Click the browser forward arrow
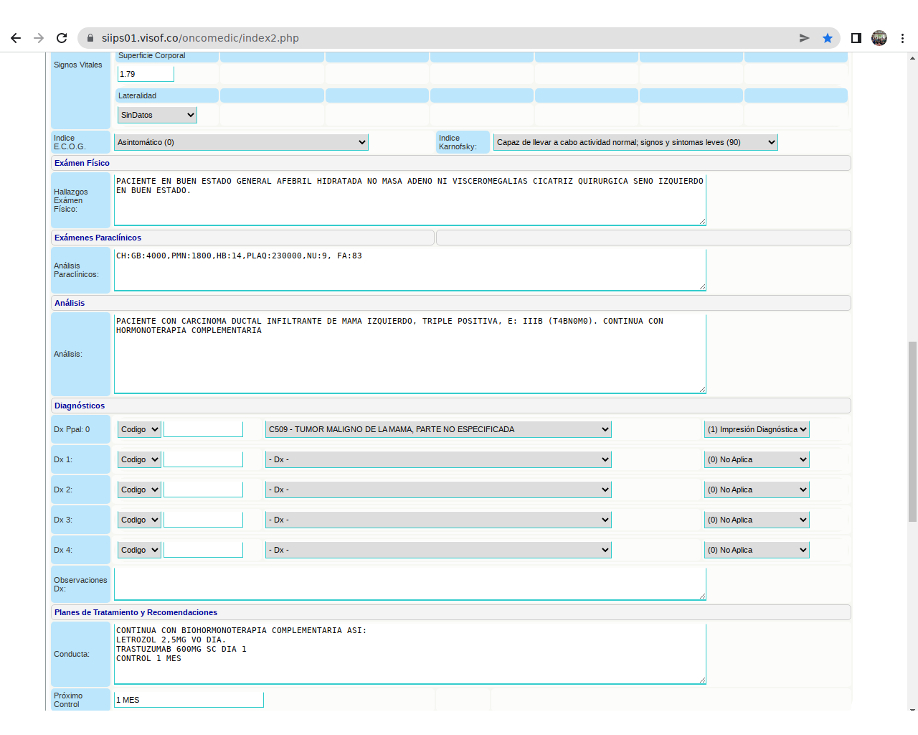This screenshot has width=918, height=735. tap(39, 38)
